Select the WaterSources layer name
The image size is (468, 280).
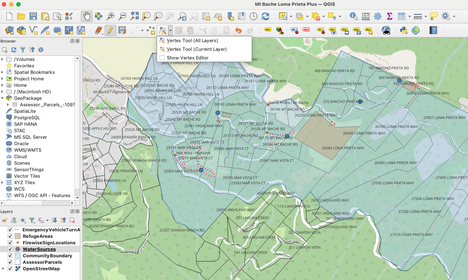click(x=39, y=249)
